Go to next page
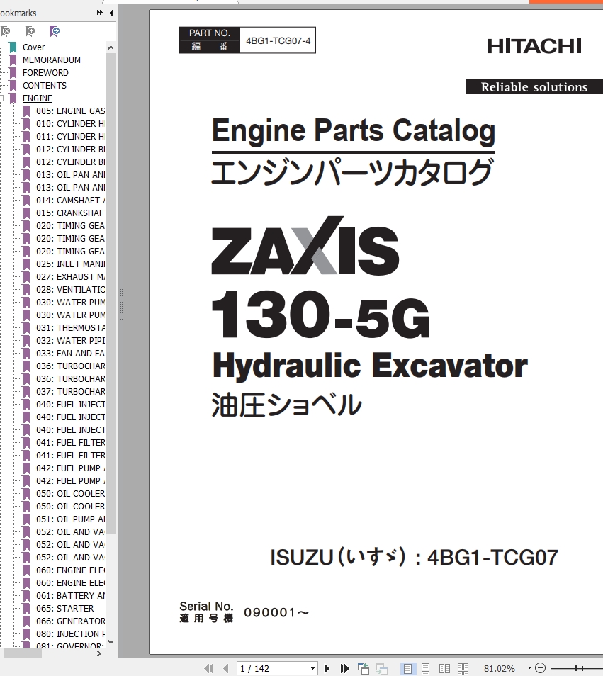Viewport: 603px width, 676px height. [x=327, y=668]
